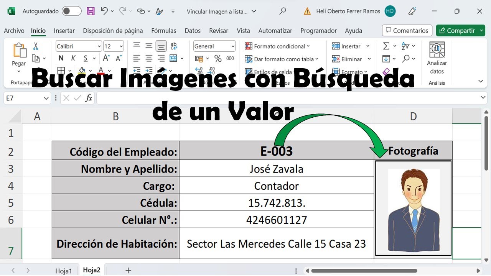Select cell containing José Zavala
The image size is (491, 276).
[277, 169]
